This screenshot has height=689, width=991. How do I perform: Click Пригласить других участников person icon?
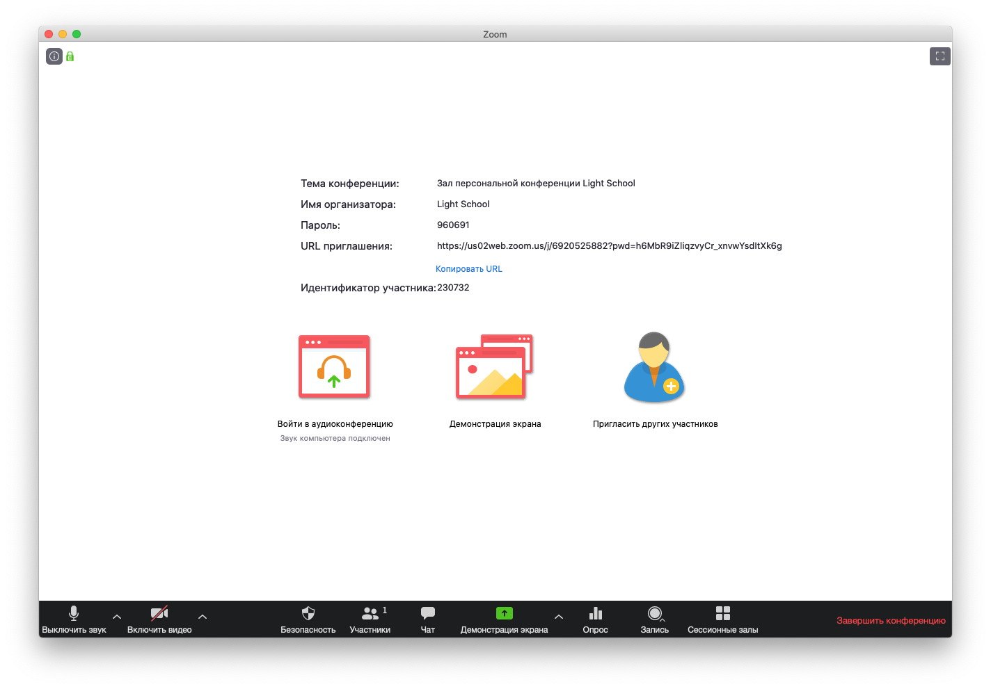tap(654, 366)
